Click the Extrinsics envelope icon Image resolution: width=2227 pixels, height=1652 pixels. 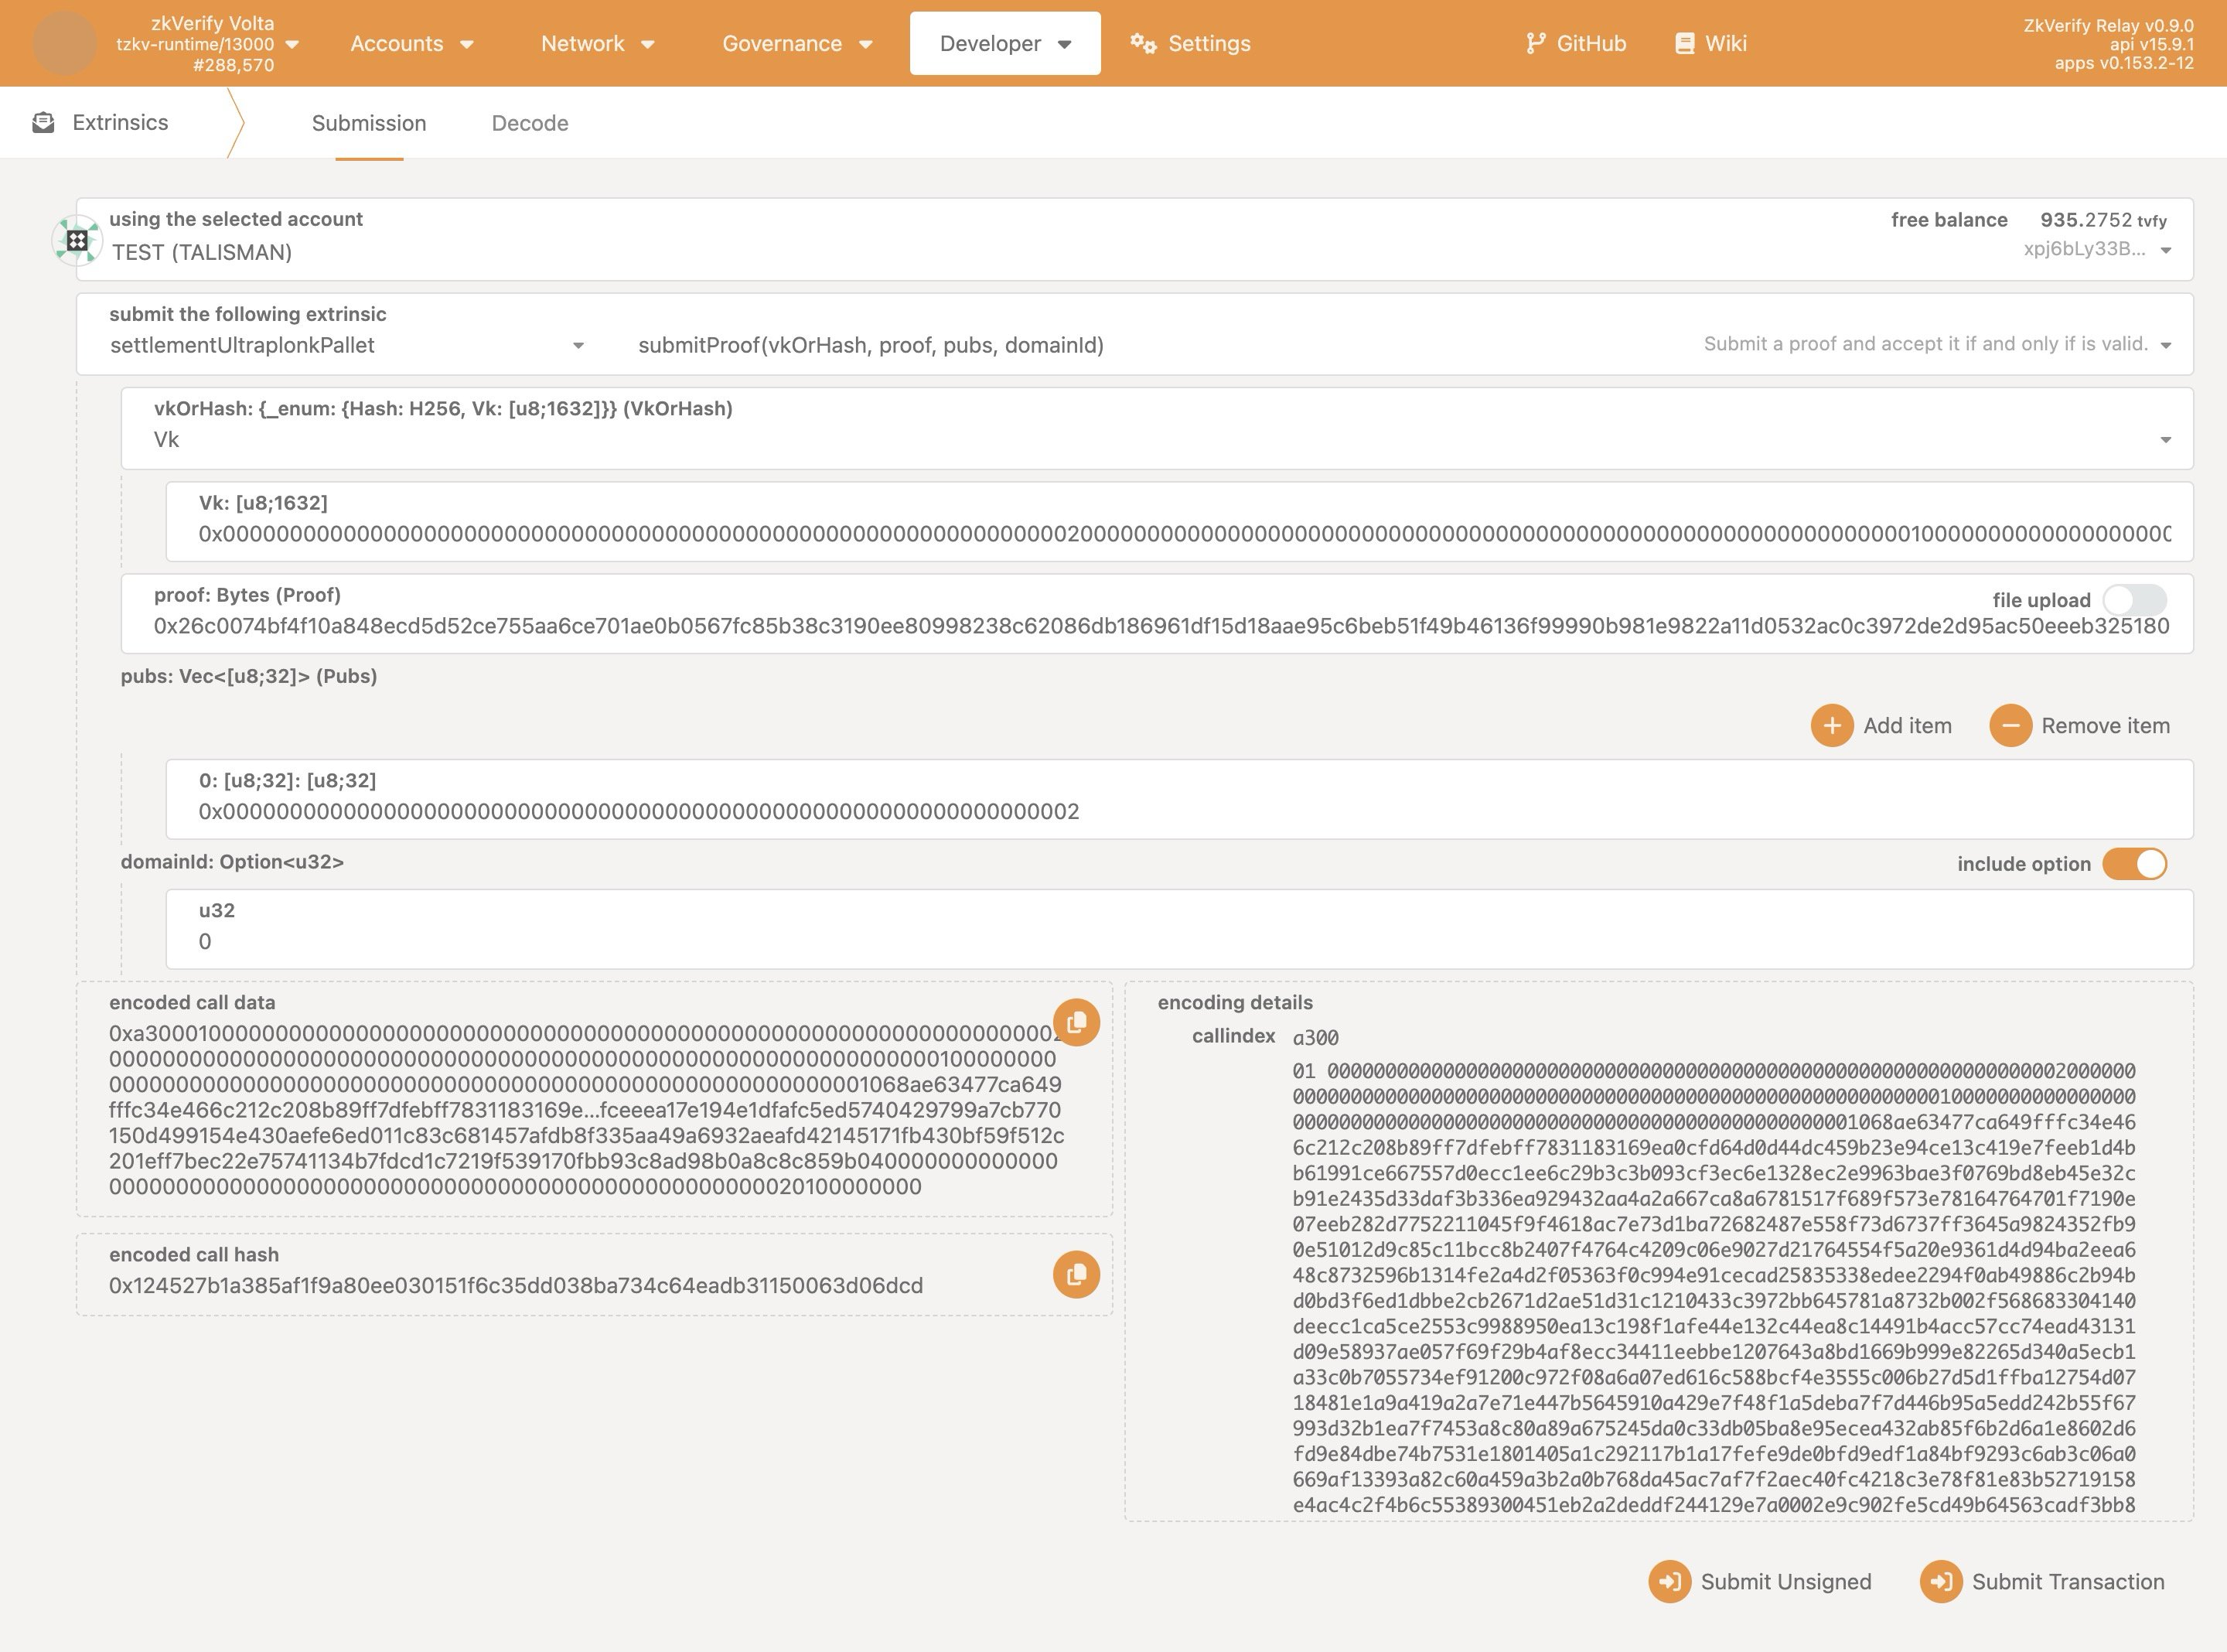(43, 122)
